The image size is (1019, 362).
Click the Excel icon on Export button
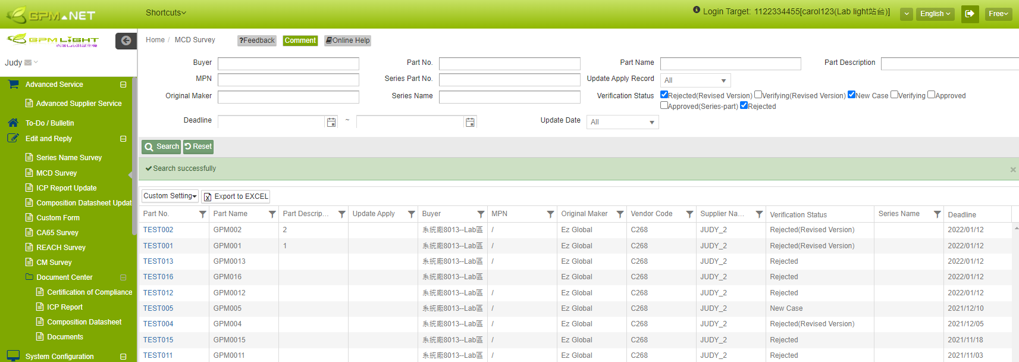point(208,196)
